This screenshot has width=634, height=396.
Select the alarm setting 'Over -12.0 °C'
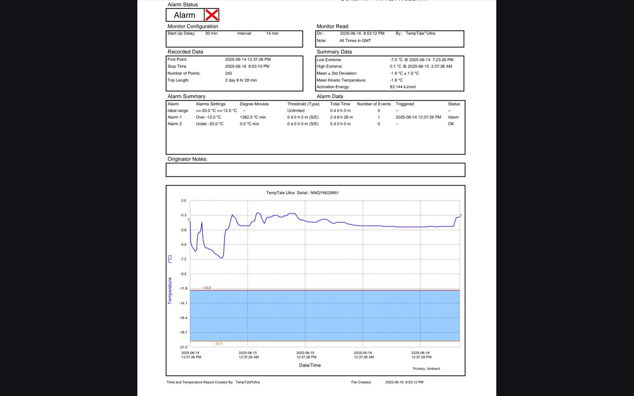tap(208, 117)
